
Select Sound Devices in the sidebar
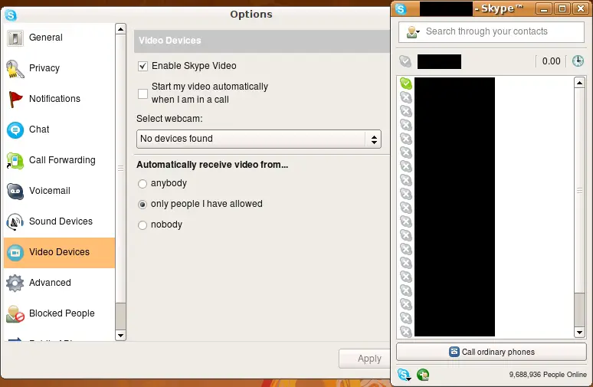(59, 221)
